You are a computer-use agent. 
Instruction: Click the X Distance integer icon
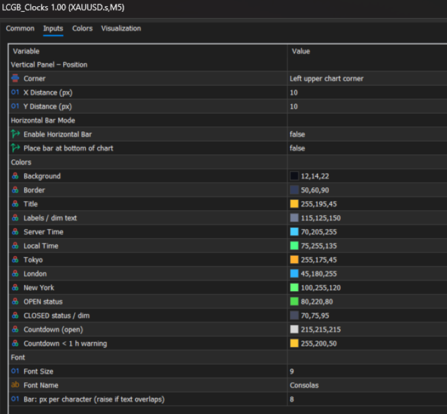pyautogui.click(x=15, y=92)
